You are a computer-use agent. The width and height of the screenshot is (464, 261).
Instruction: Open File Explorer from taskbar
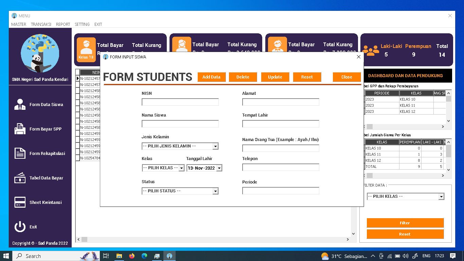pos(119,256)
